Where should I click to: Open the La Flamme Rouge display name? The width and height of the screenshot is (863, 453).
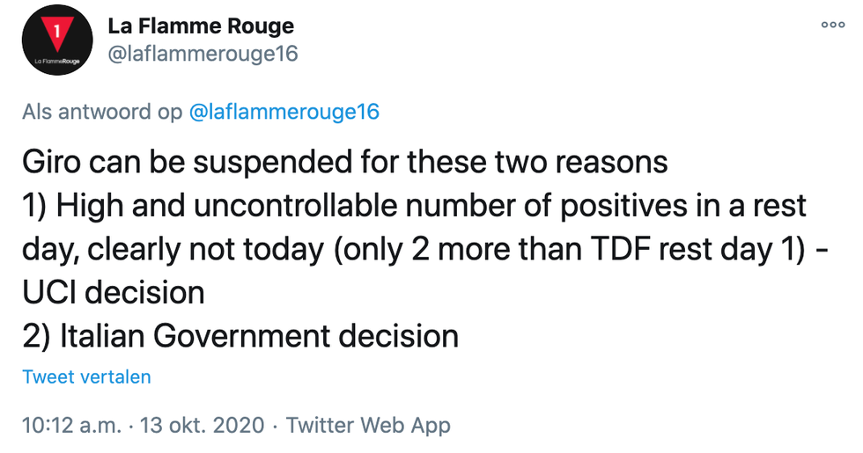[201, 26]
